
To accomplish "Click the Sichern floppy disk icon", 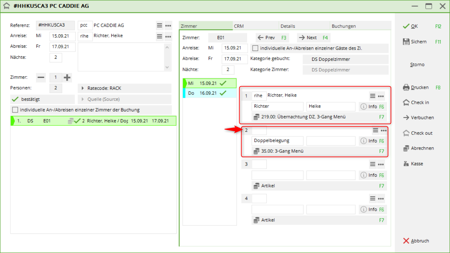I will (406, 42).
